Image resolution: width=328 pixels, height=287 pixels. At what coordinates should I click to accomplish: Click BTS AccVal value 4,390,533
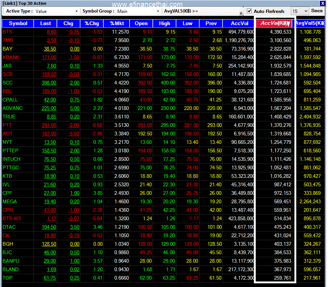click(x=280, y=32)
